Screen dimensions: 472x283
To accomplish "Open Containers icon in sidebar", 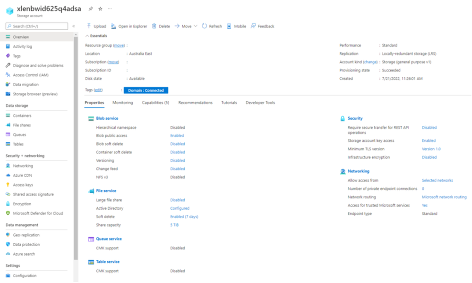I will point(8,115).
